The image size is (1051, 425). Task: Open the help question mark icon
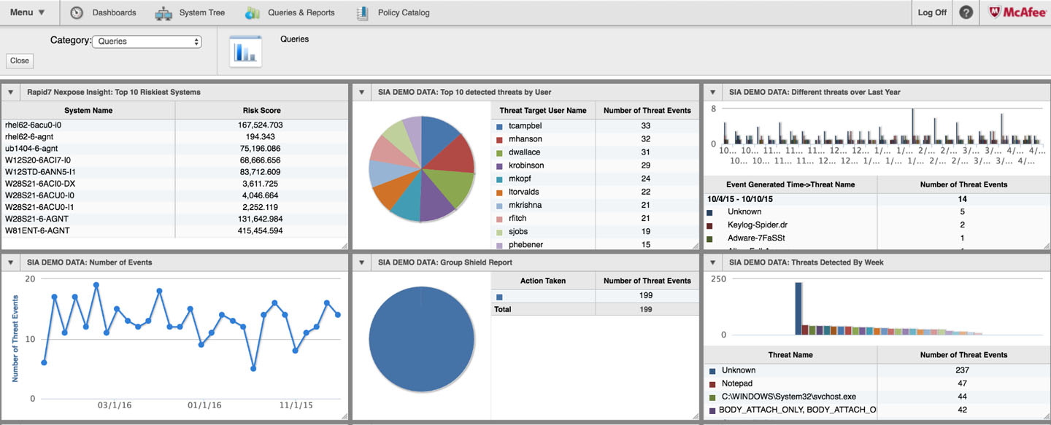click(966, 12)
